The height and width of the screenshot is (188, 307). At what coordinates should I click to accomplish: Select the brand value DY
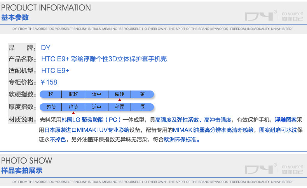coord(45,48)
